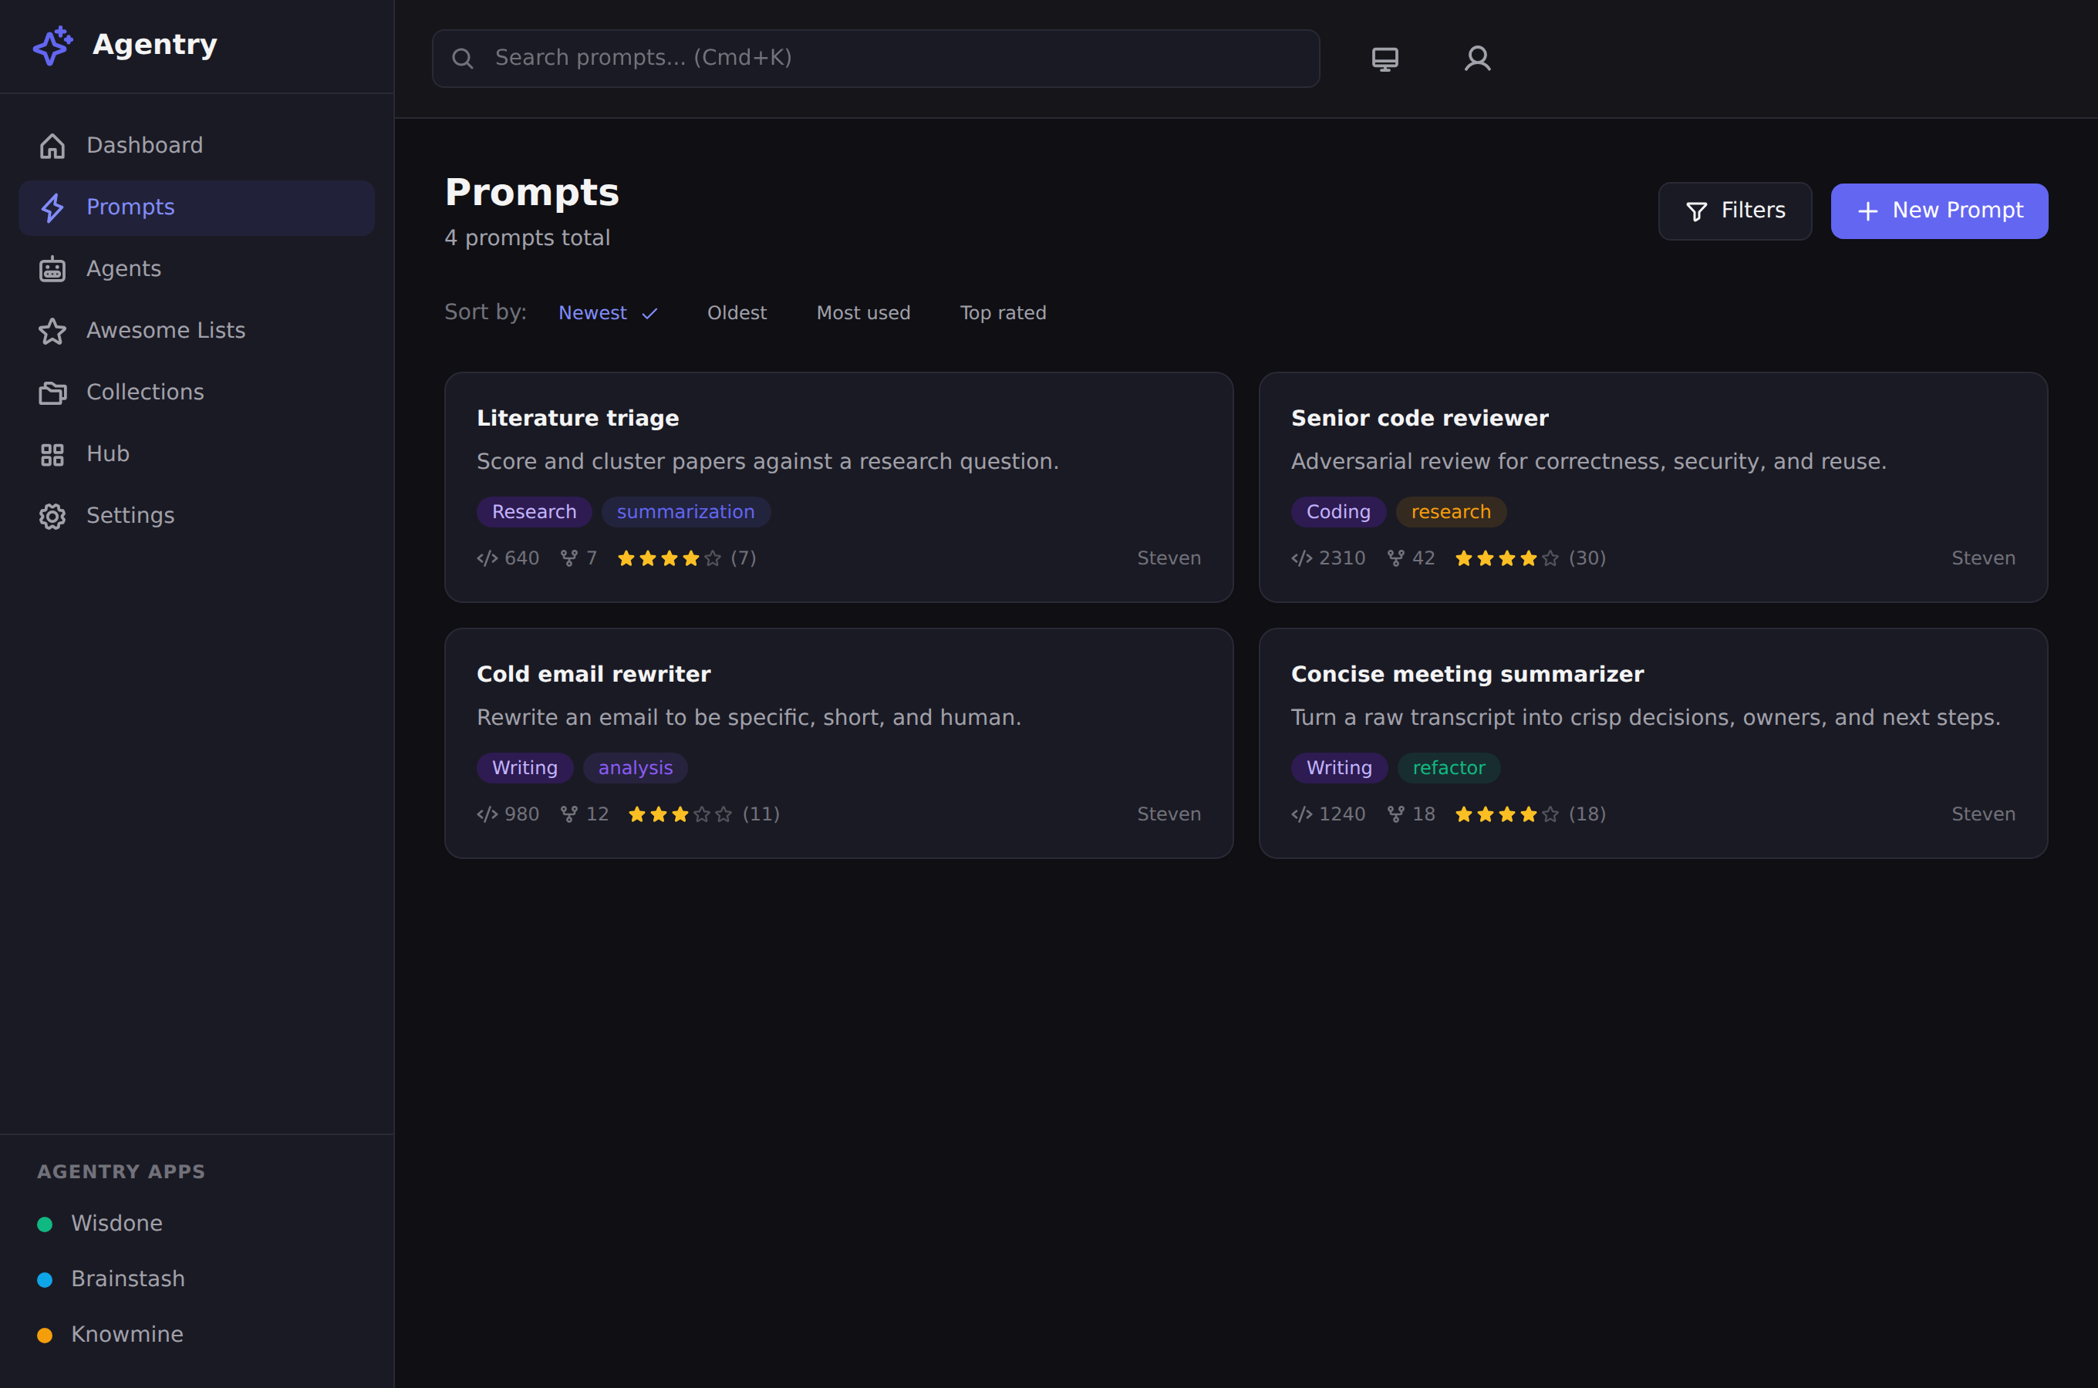Click the summarization tag
Viewport: 2098px width, 1388px height.
coord(685,512)
